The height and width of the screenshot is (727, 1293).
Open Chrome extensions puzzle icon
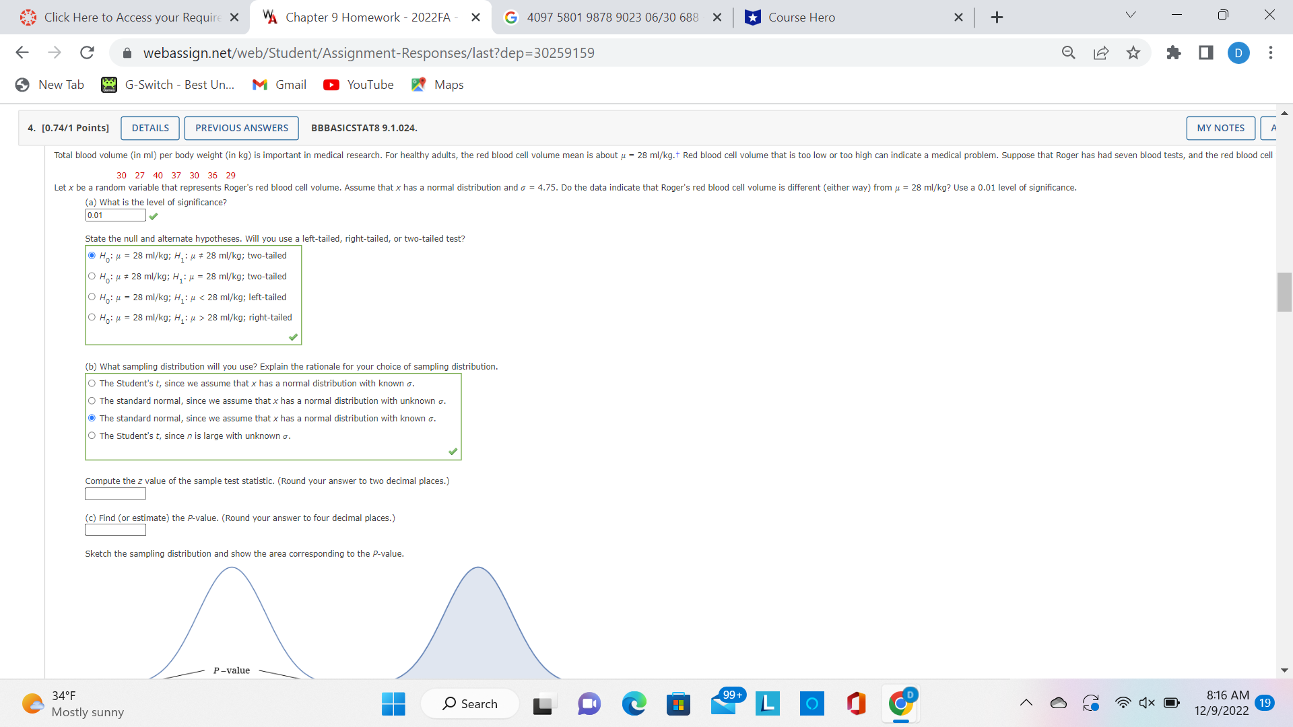1173,53
